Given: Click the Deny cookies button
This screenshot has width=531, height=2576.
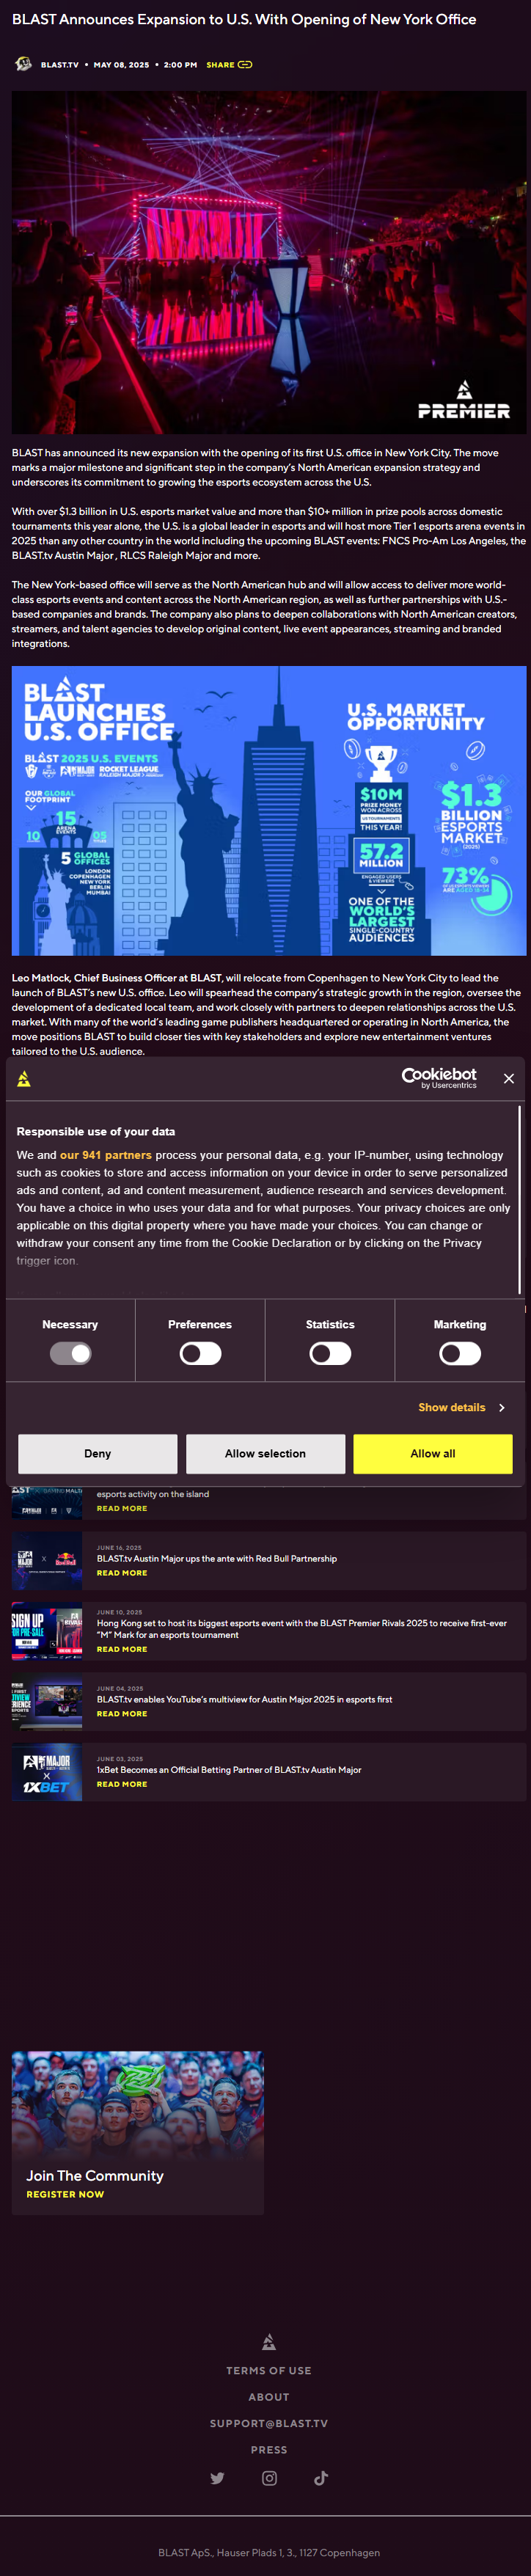Looking at the screenshot, I should point(97,1453).
